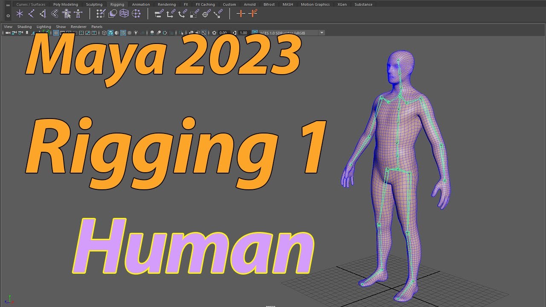Click the Set Key icon
The height and width of the screenshot is (307, 546).
coord(241,14)
